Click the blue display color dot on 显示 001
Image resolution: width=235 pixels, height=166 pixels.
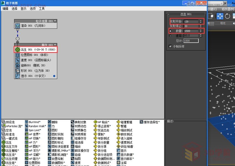click(54, 76)
